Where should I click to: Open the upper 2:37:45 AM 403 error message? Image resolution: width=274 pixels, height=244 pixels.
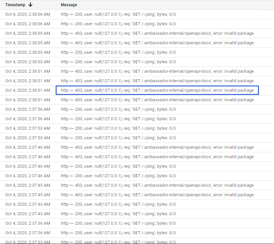click(157, 185)
